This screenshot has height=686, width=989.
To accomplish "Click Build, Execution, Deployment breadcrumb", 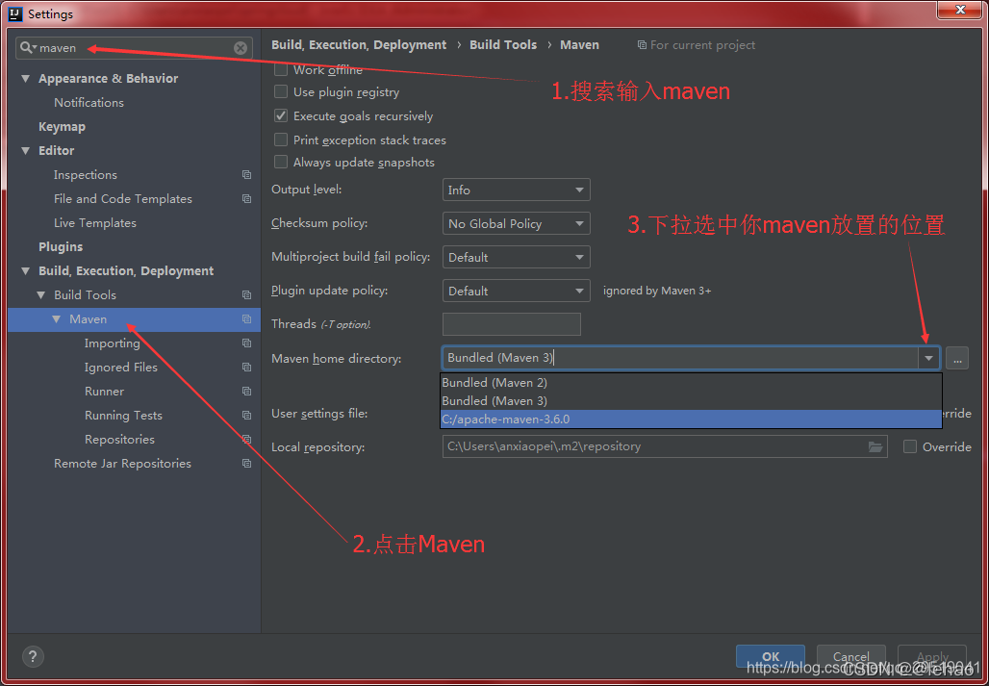I will point(359,45).
